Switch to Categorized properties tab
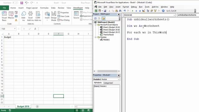This screenshot has height=112, width=199. [108, 83]
